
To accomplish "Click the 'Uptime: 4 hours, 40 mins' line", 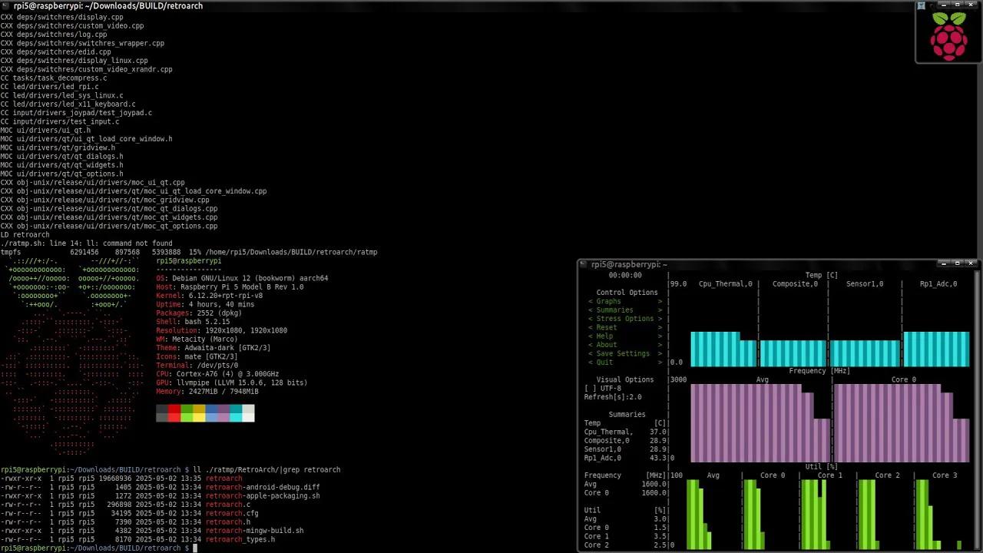I will 205,304.
